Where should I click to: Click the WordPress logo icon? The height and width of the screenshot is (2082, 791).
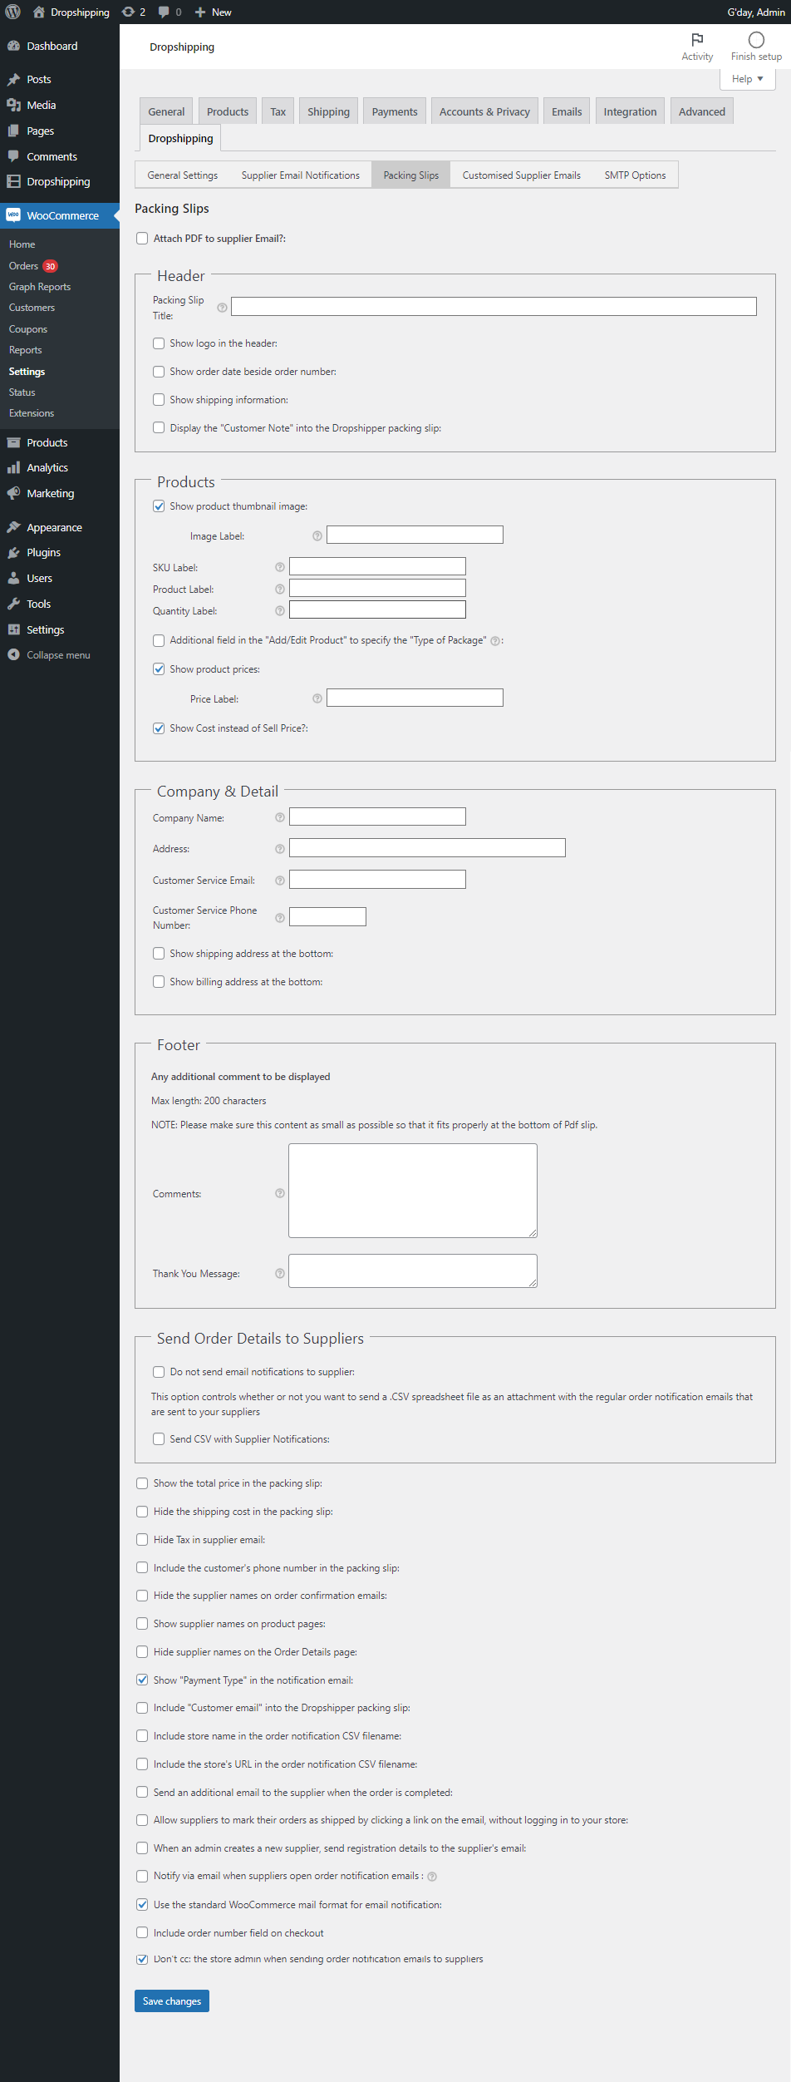click(13, 12)
